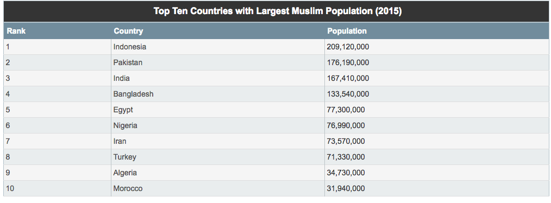Select Algeria in the Country column

125,173
